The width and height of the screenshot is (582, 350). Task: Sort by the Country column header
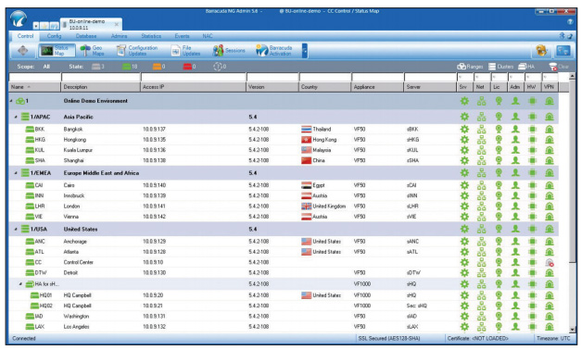325,87
